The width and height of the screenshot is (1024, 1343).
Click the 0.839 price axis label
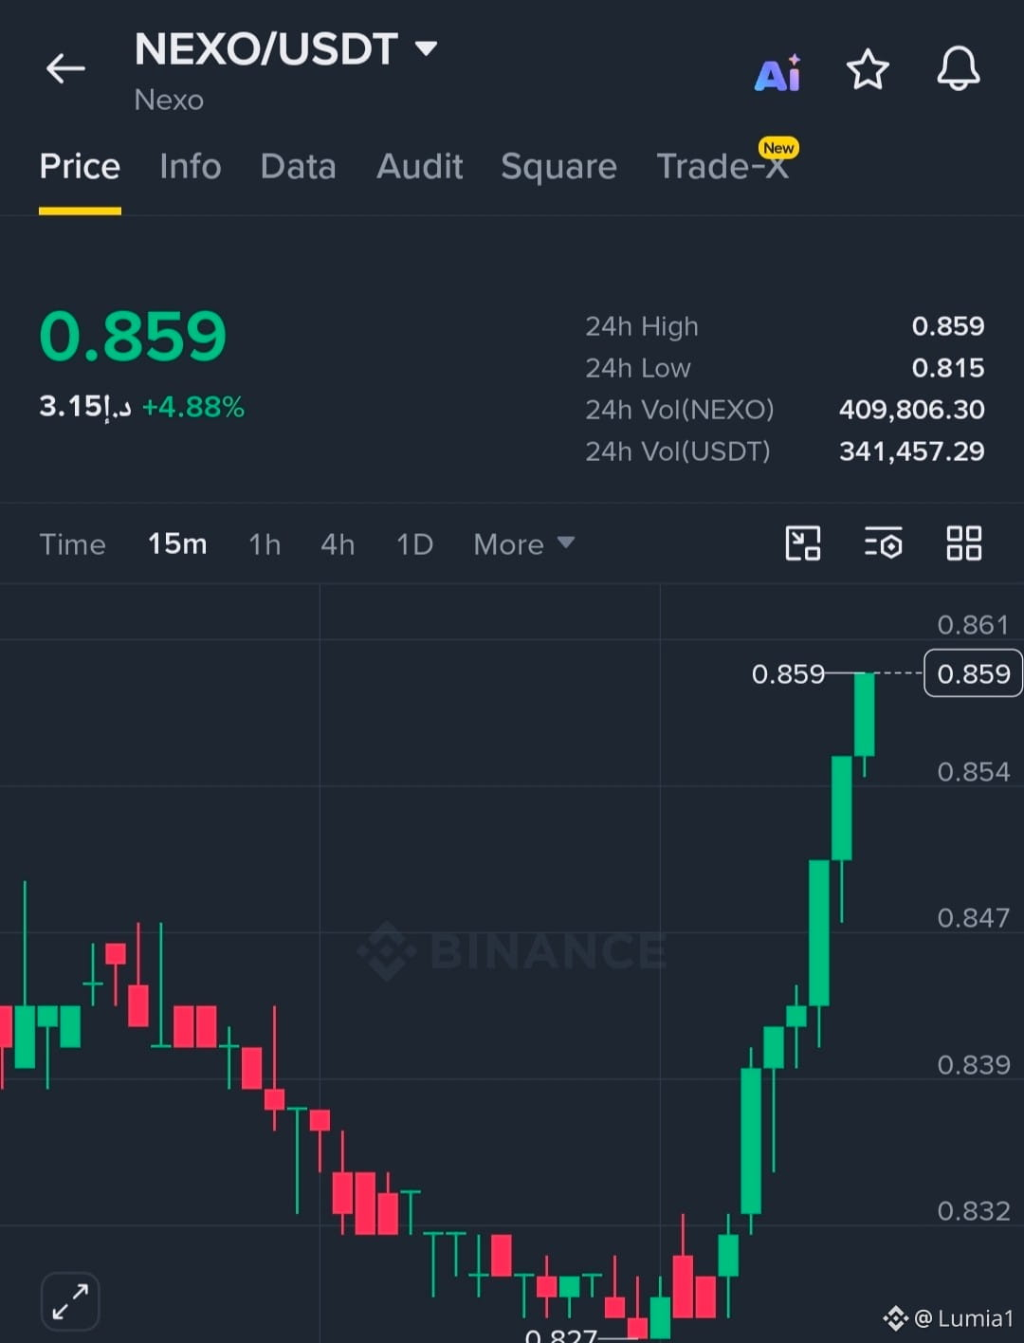pos(974,1065)
